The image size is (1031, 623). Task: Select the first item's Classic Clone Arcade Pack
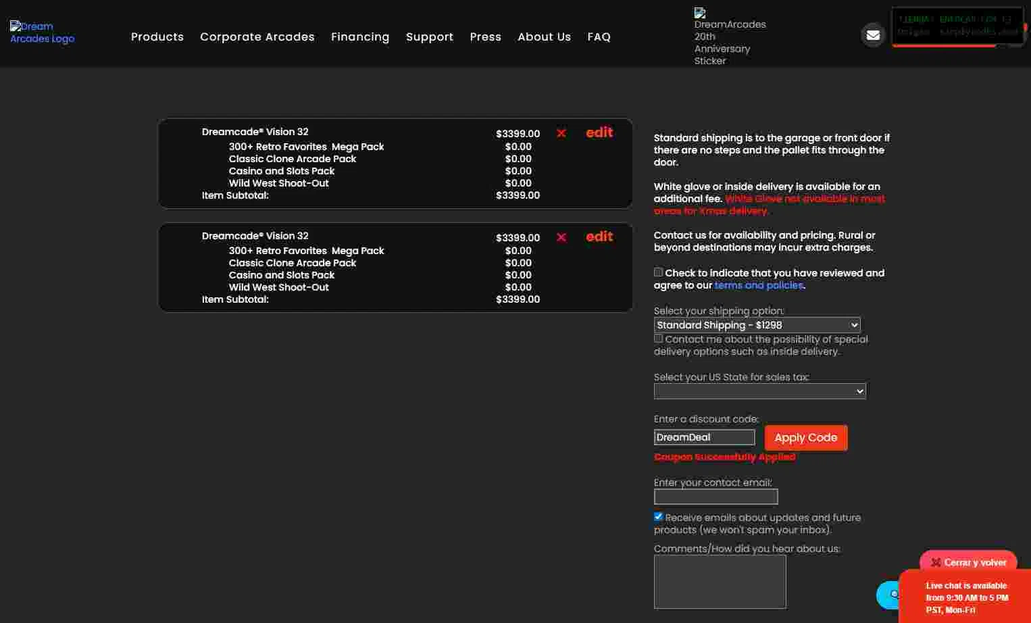[293, 159]
